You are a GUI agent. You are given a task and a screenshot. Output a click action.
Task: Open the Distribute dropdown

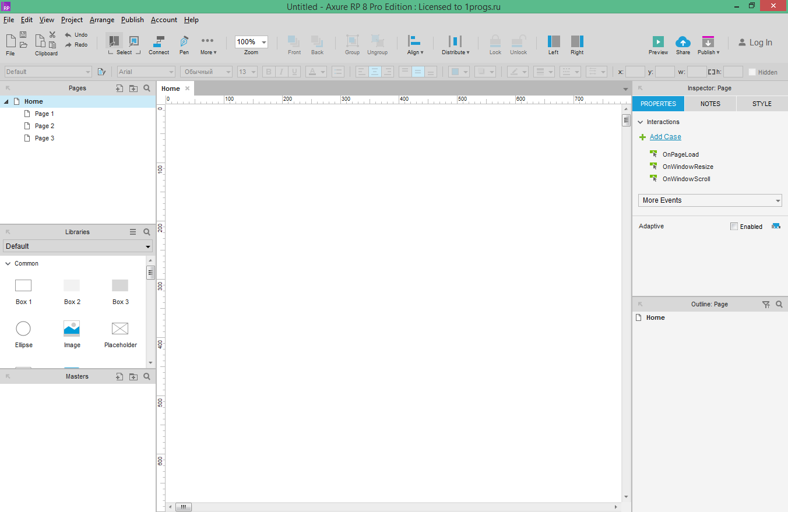pyautogui.click(x=456, y=45)
